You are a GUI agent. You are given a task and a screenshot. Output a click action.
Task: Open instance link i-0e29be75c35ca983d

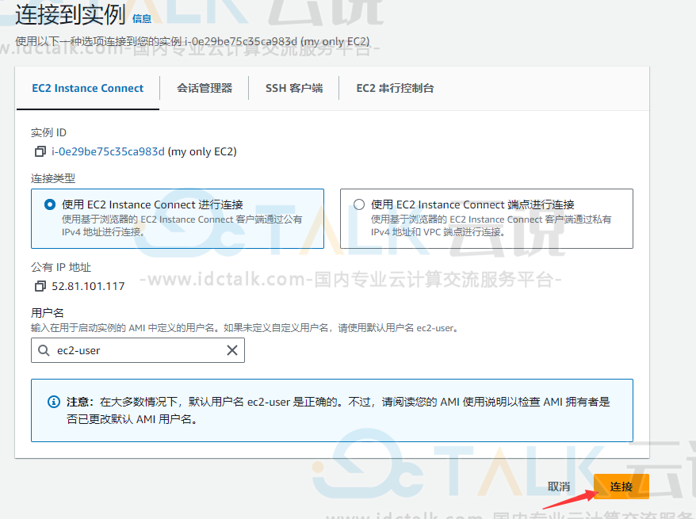(x=108, y=151)
